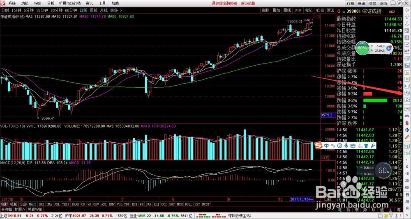Open the 功能 menu

coord(25,3)
